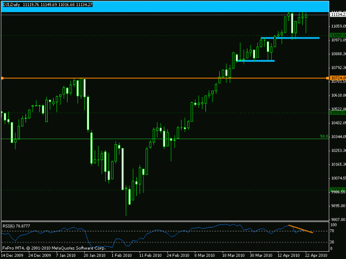This screenshot has height=259, width=346.
Task: Click the 10253.30 price axis label
Action: tap(338, 151)
